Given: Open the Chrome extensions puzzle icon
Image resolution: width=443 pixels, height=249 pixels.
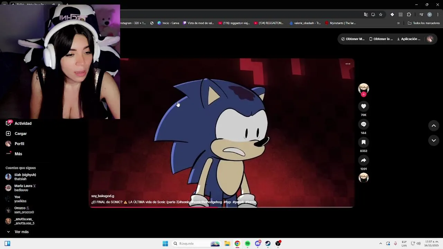Looking at the screenshot, I should point(409,15).
